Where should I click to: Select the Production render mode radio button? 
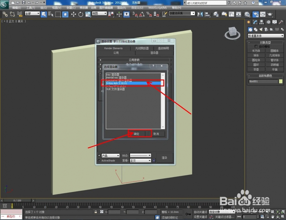tap(99, 155)
